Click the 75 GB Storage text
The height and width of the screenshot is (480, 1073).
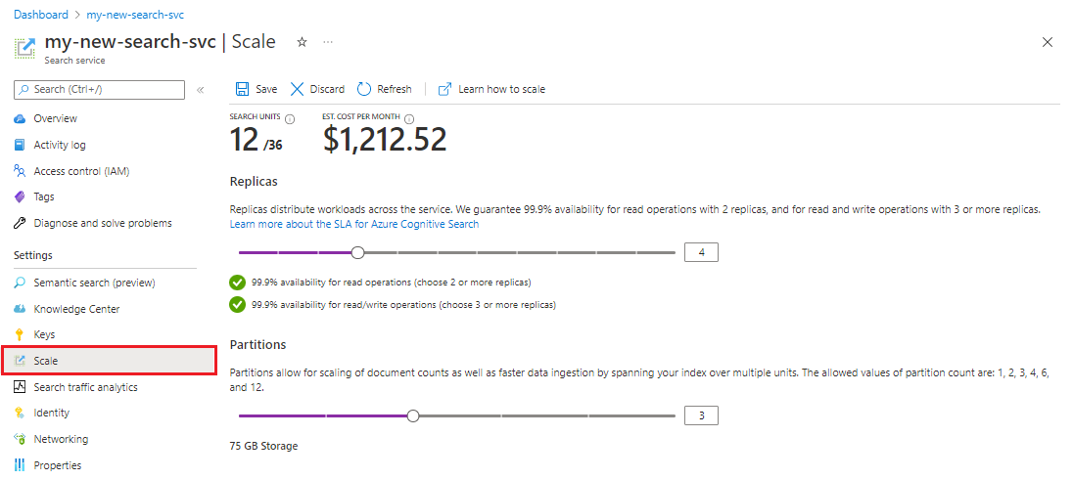coord(264,446)
